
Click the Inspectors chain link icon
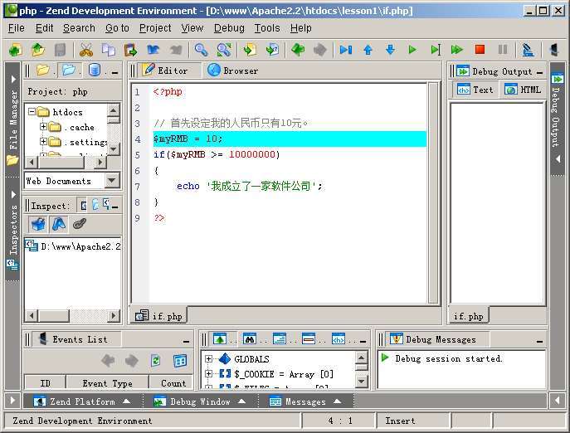80,224
